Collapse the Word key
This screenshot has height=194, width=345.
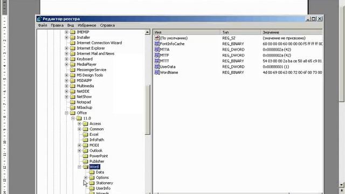point(79,167)
